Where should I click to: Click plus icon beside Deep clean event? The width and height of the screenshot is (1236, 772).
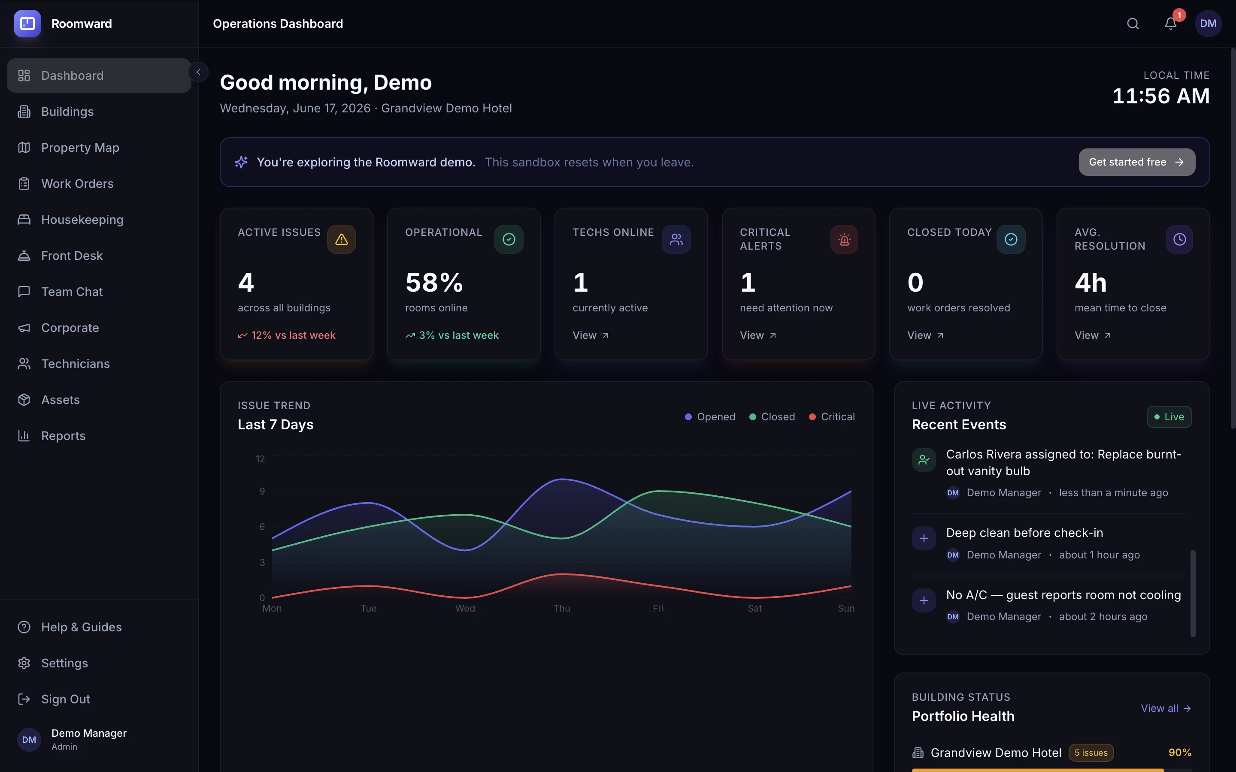click(924, 538)
